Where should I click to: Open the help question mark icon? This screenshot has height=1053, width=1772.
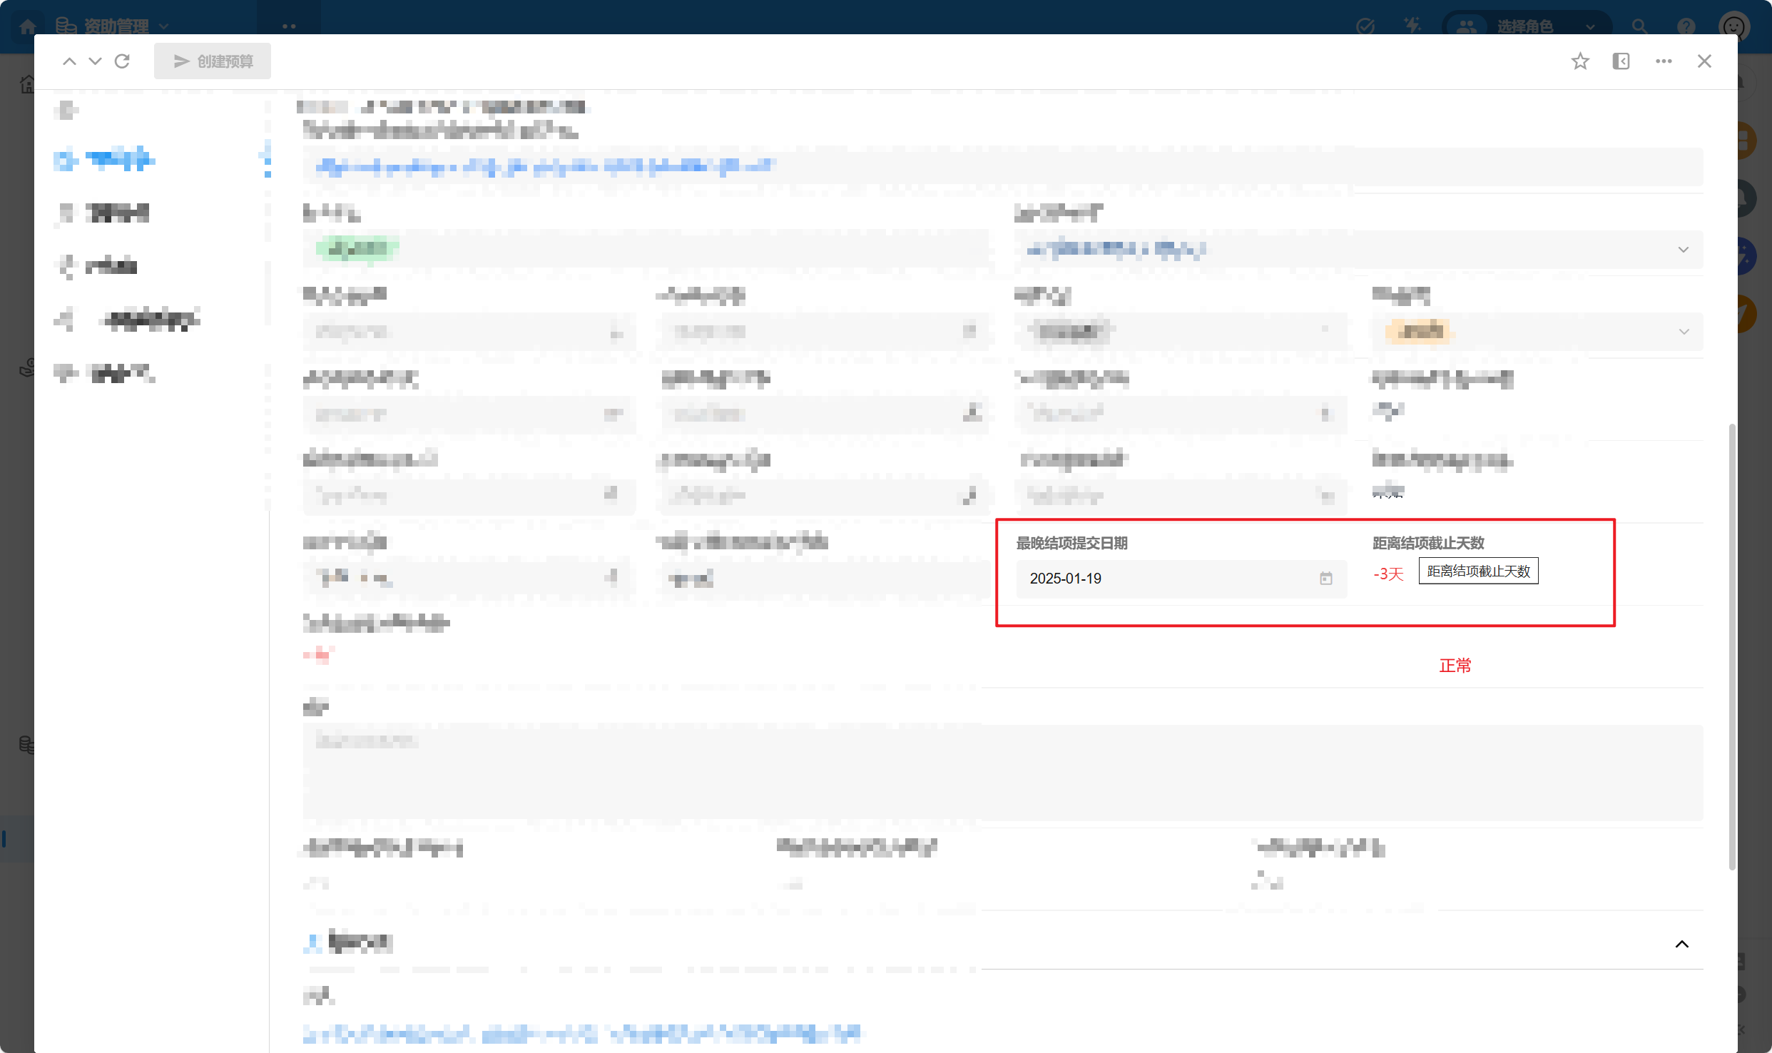point(1686,26)
